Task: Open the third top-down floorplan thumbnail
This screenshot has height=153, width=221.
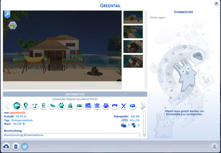Action: [x=133, y=47]
